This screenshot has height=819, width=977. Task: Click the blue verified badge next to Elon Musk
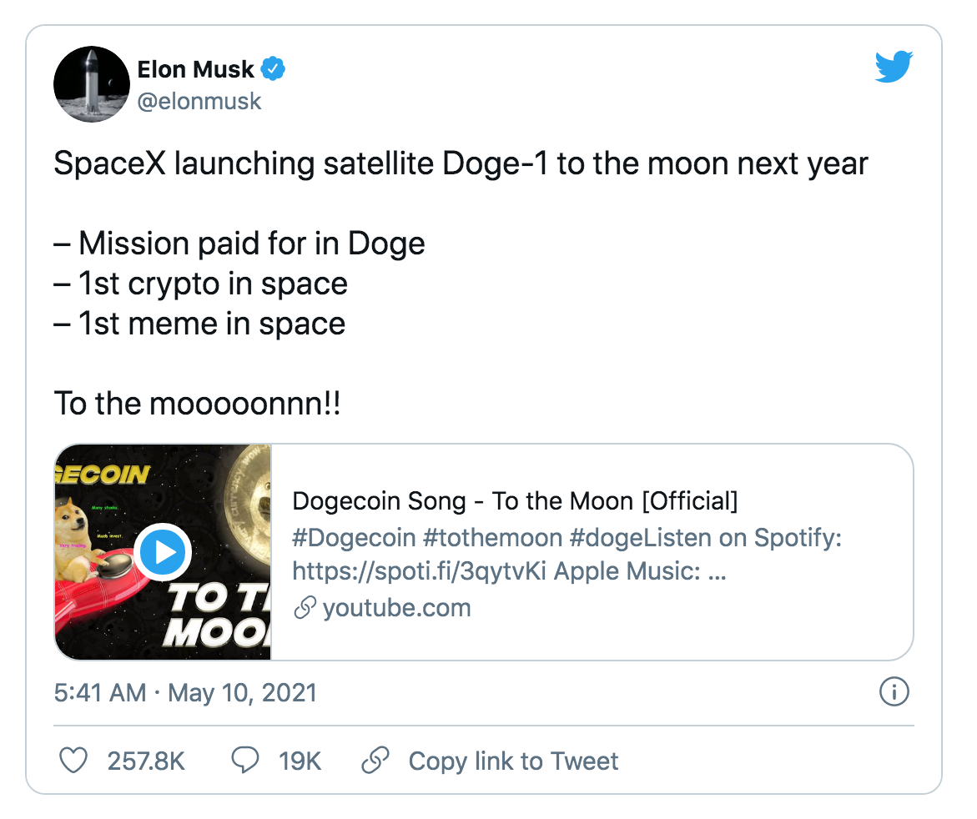pyautogui.click(x=273, y=69)
